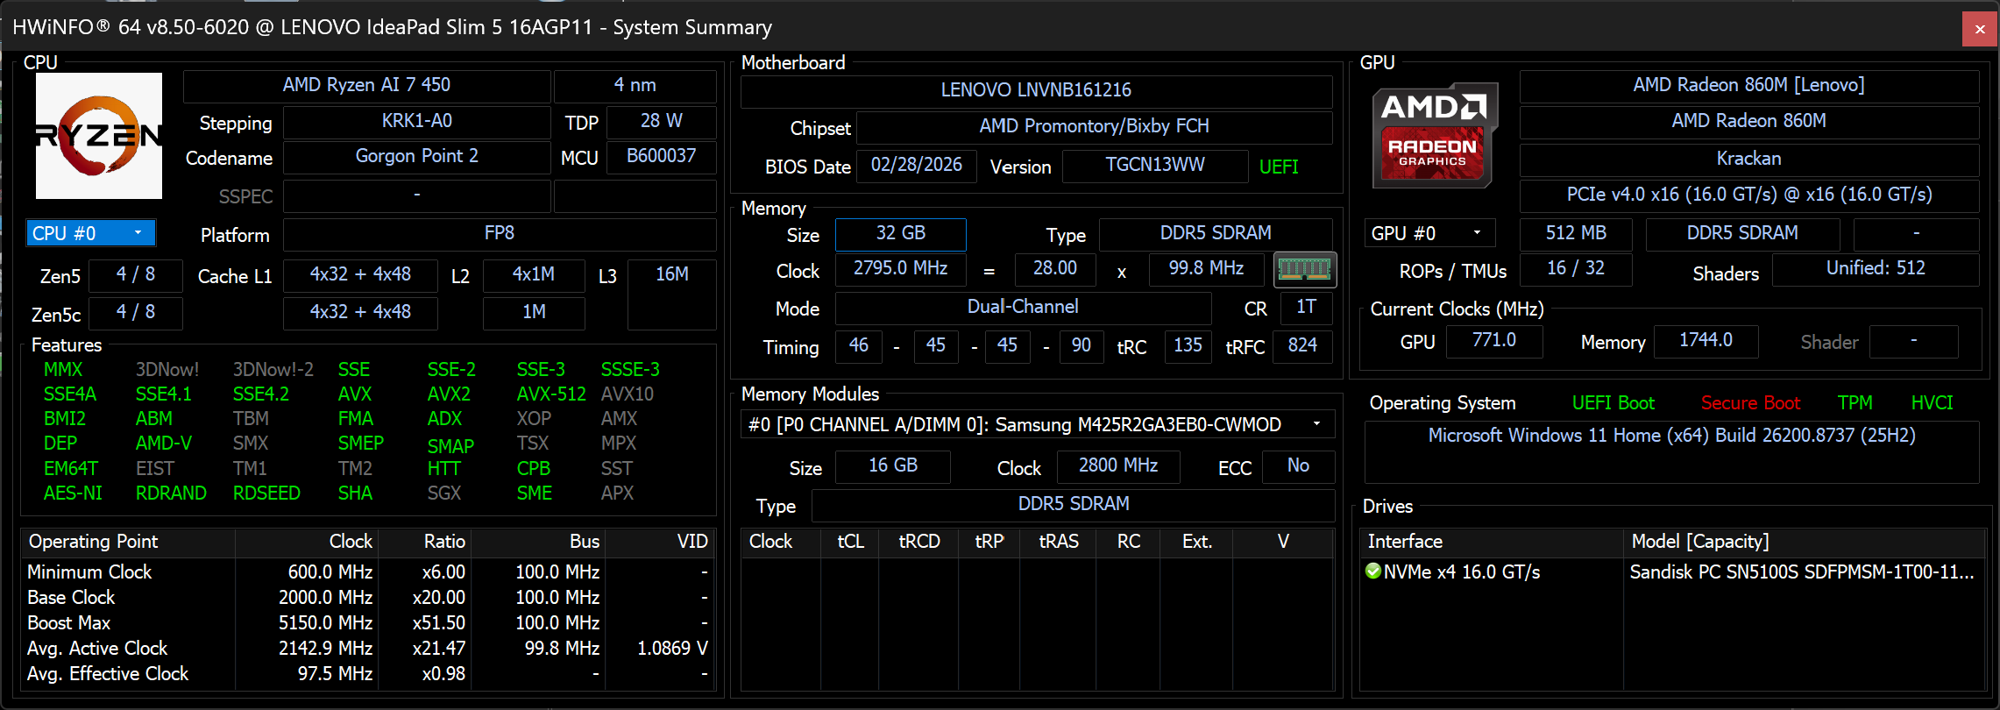The height and width of the screenshot is (710, 2000).
Task: Open the GPU #0 selector dropdown
Action: coord(1429,233)
